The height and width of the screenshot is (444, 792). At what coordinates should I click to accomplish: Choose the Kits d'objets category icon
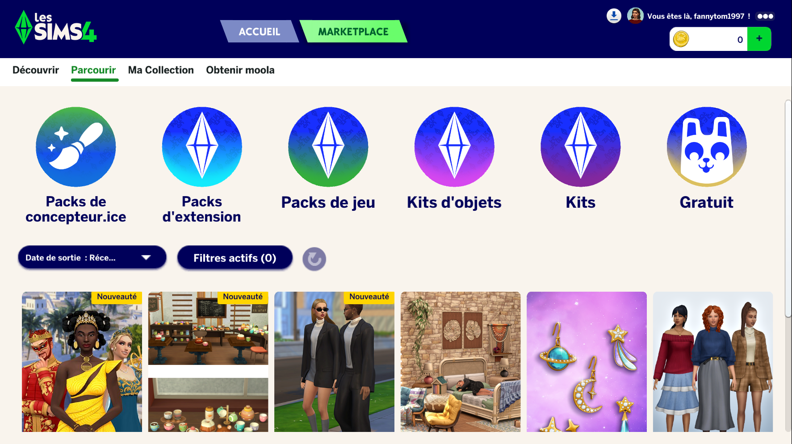coord(454,147)
